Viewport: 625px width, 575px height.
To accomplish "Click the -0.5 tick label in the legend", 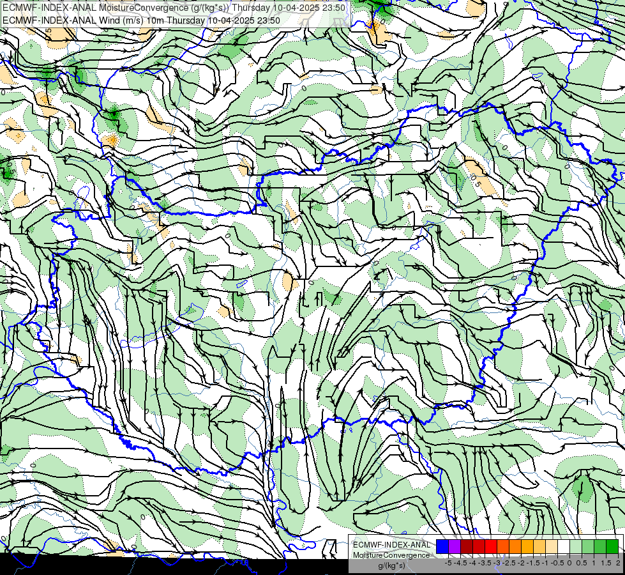I will 557,563.
